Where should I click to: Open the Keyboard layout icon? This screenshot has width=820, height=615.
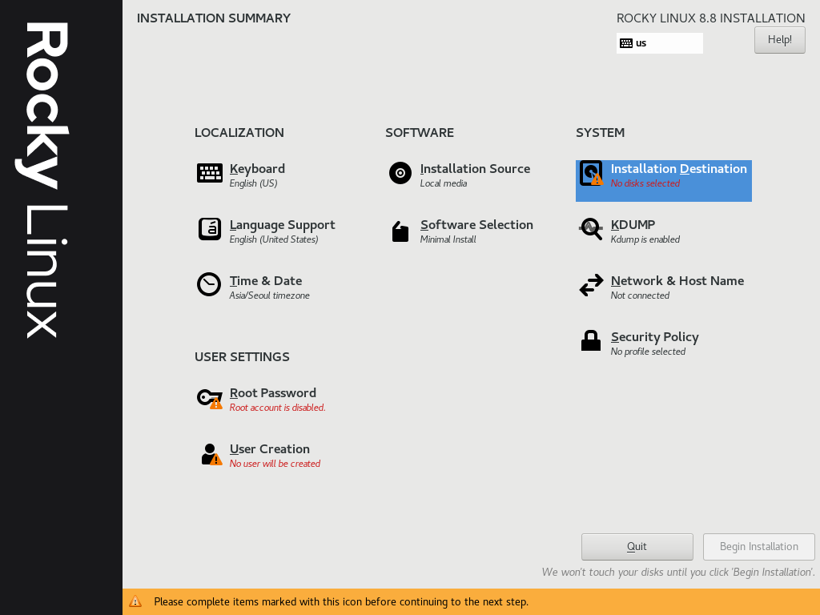click(x=210, y=173)
